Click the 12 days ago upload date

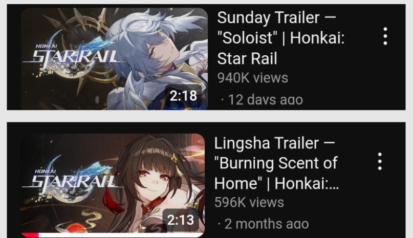(262, 100)
